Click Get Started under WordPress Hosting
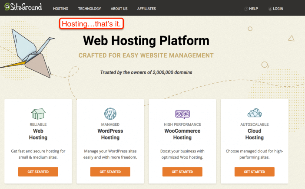 [110, 172]
